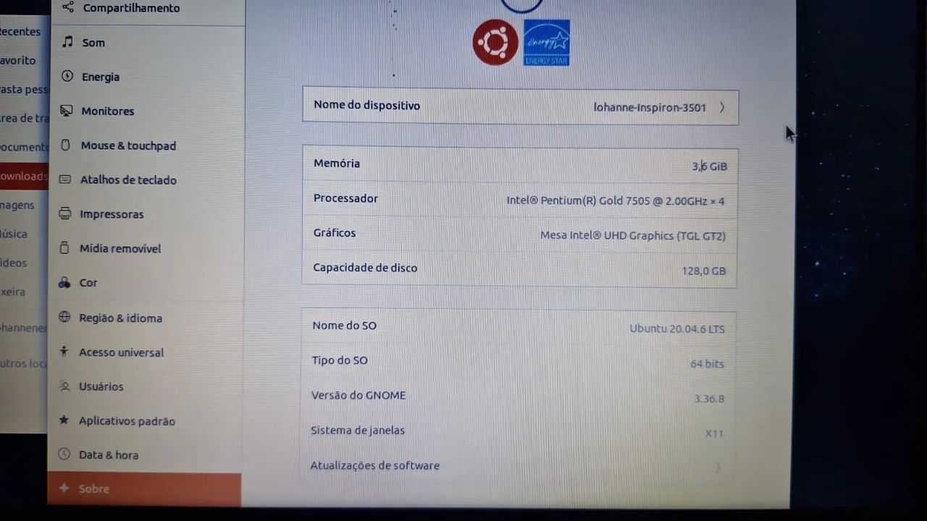Open the device name chevron arrow
The image size is (927, 521).
point(722,107)
